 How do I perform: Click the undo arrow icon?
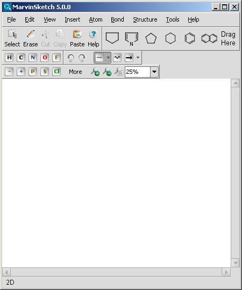tap(70, 58)
